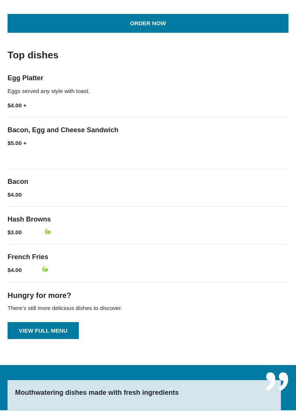Screen dimensions: 296x411
Task: Select the Egg Platter dish title
Action: click(x=25, y=78)
